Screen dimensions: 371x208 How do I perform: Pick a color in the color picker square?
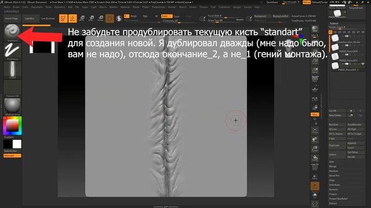pos(12,125)
